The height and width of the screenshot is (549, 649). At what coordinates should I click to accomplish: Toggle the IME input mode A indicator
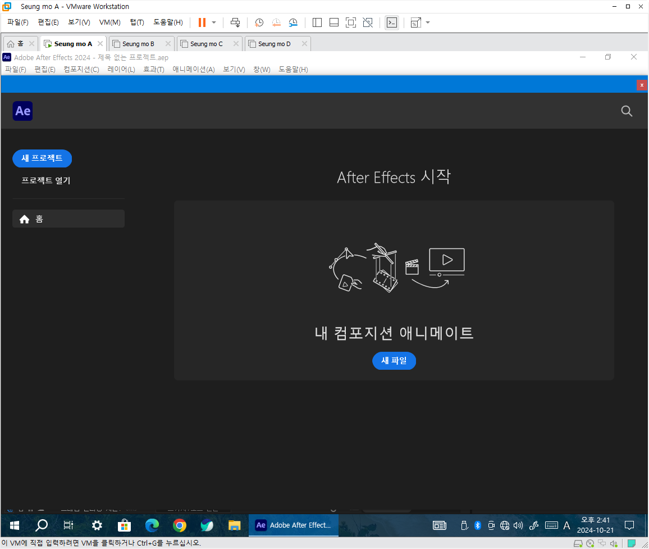pyautogui.click(x=566, y=525)
